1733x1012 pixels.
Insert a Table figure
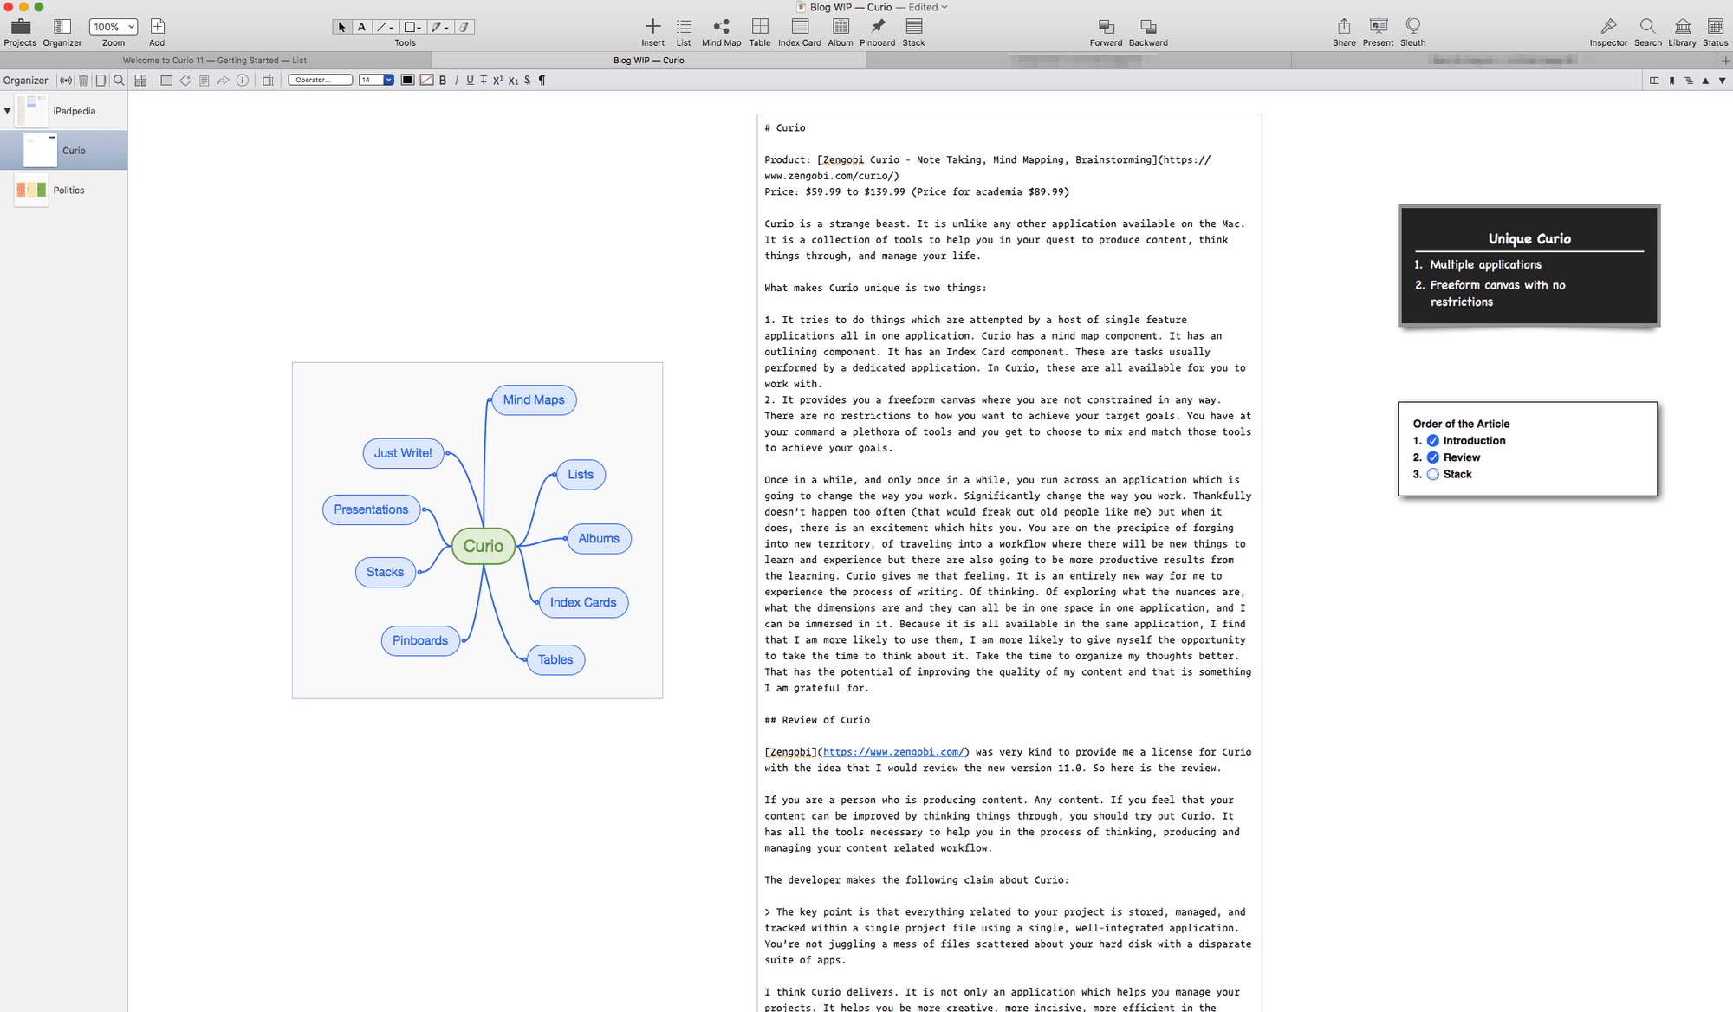point(760,26)
